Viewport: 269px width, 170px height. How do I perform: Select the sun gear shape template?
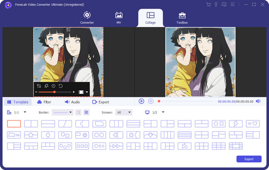(82, 135)
